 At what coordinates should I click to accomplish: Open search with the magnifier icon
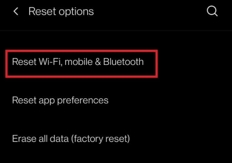click(x=212, y=11)
